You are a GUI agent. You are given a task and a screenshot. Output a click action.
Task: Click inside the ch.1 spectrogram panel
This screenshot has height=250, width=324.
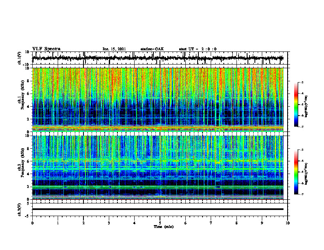click(x=157, y=100)
